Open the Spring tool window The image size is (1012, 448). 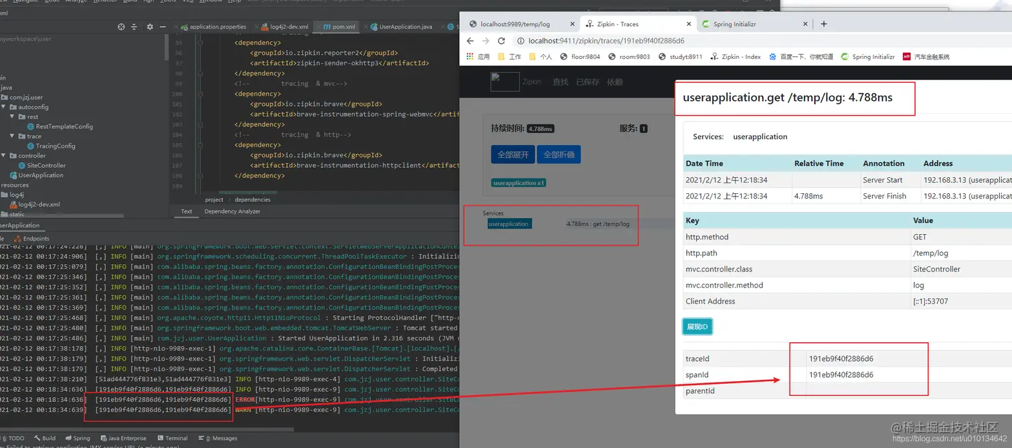coord(77,439)
